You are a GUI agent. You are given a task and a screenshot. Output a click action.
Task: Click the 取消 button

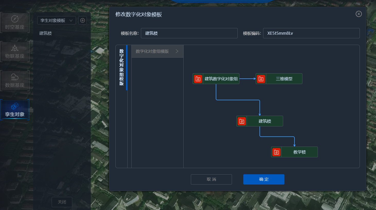211,179
